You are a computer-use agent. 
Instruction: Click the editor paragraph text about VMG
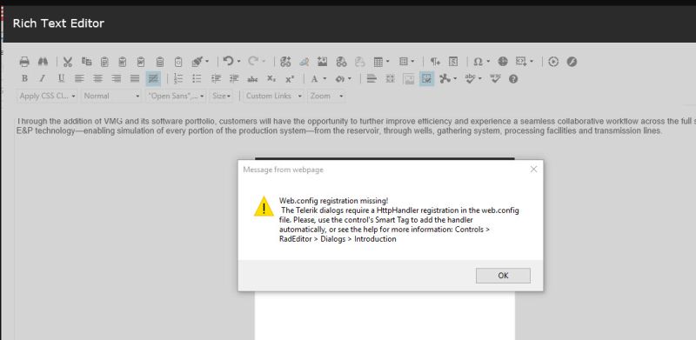point(355,126)
